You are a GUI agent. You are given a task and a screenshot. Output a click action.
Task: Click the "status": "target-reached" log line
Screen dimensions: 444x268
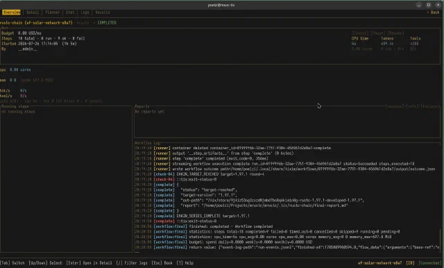pyautogui.click(x=186, y=190)
